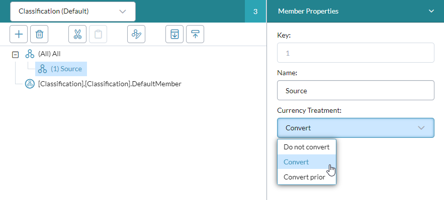Click the Key input field

click(x=356, y=53)
